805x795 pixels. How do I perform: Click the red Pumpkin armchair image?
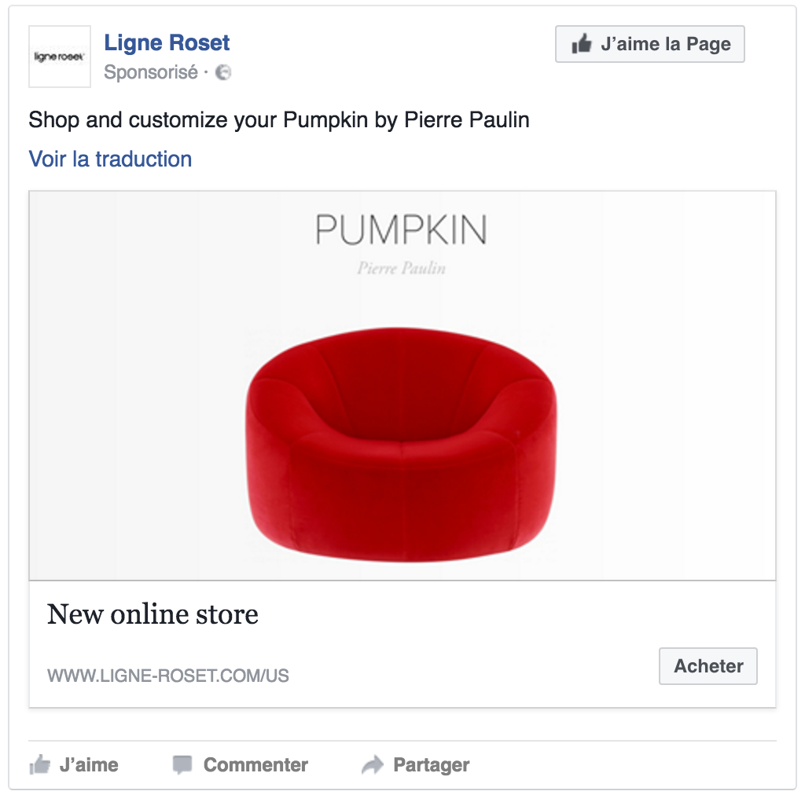[402, 444]
